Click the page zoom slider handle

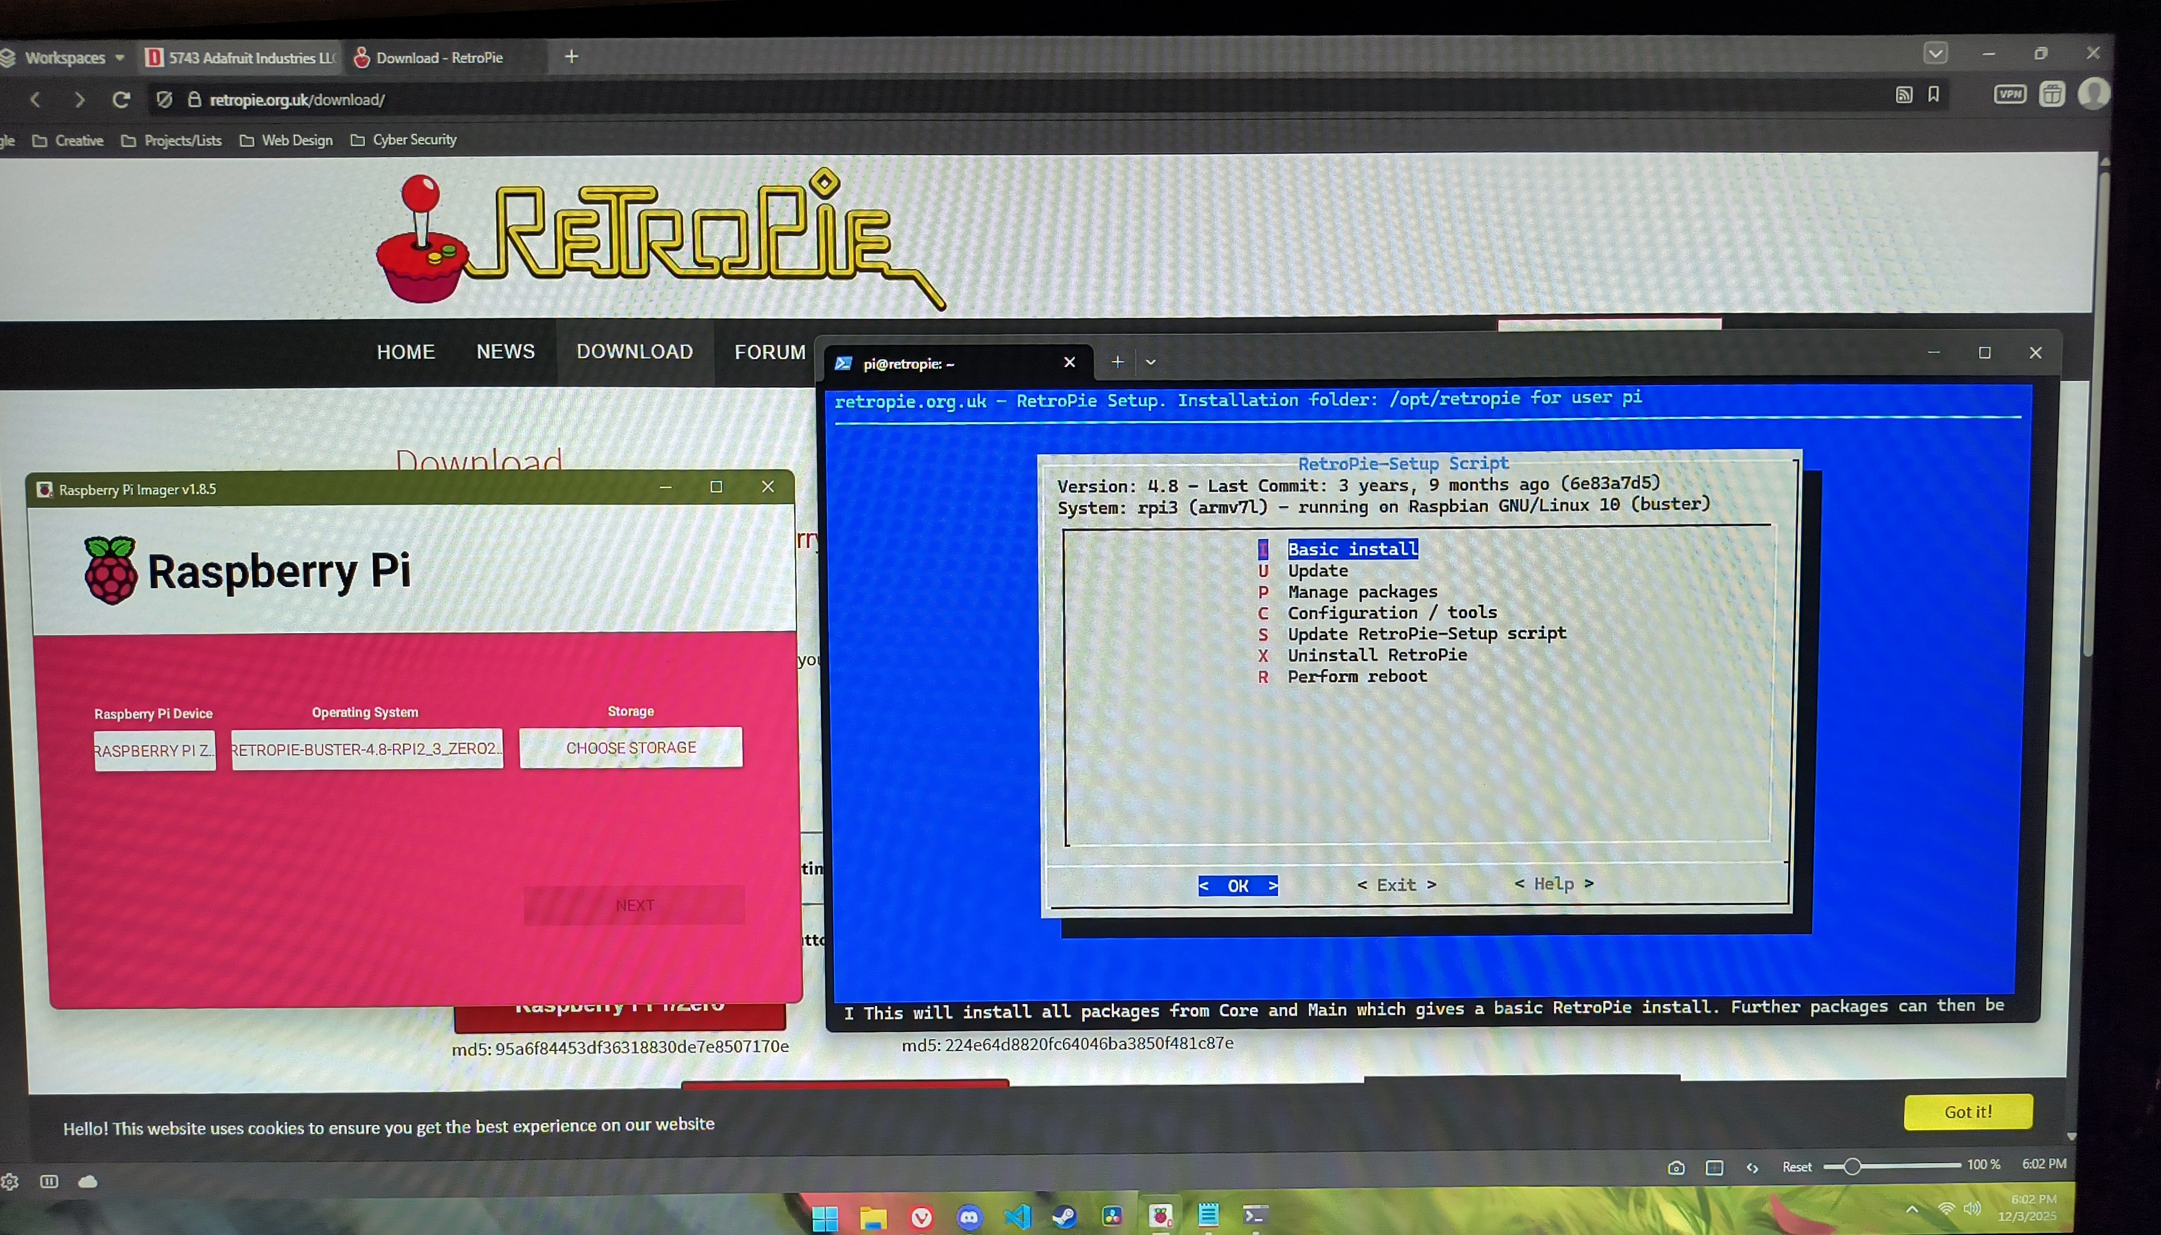point(1851,1166)
